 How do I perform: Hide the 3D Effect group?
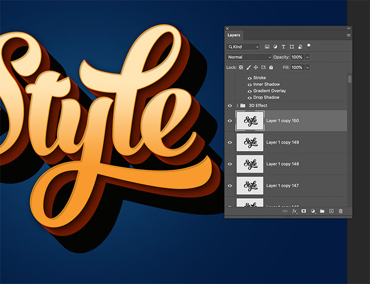click(x=230, y=106)
